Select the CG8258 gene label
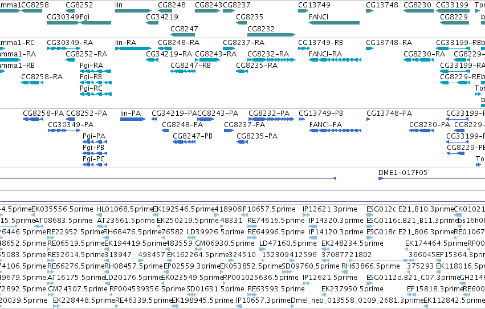This screenshot has width=485, height=309. coord(35,5)
